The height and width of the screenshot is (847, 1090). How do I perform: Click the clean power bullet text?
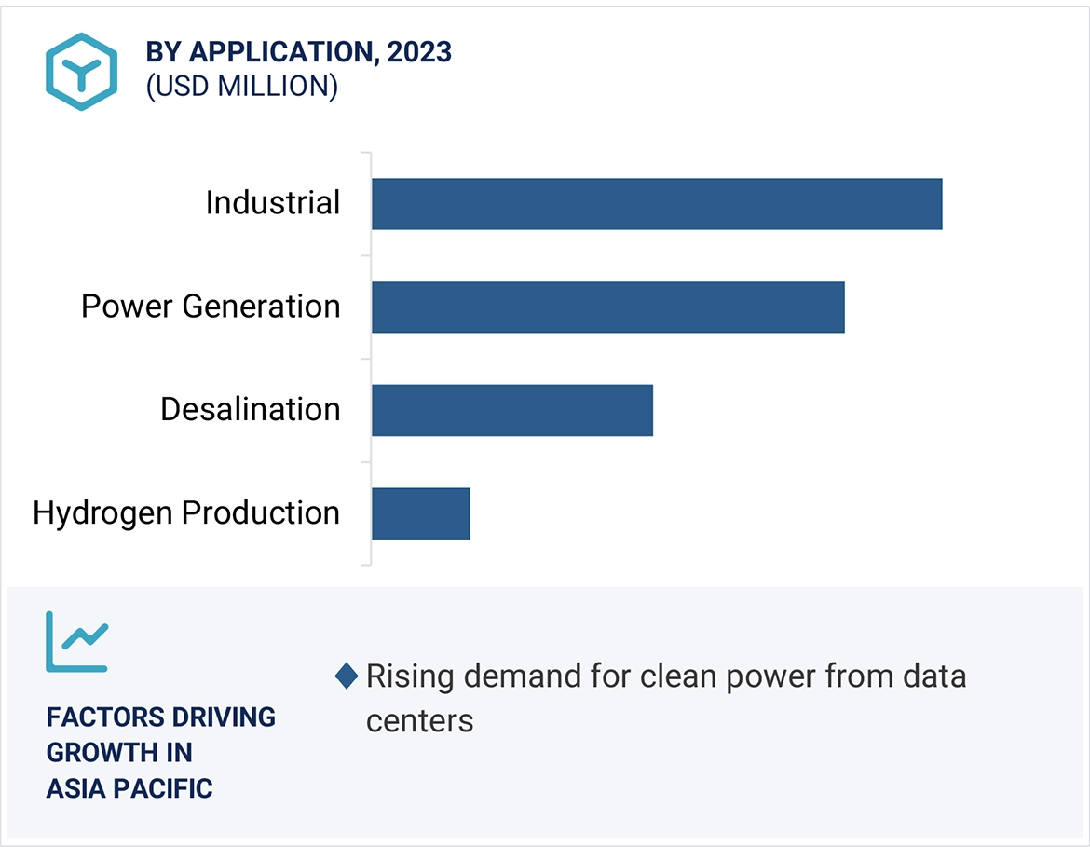tap(666, 676)
